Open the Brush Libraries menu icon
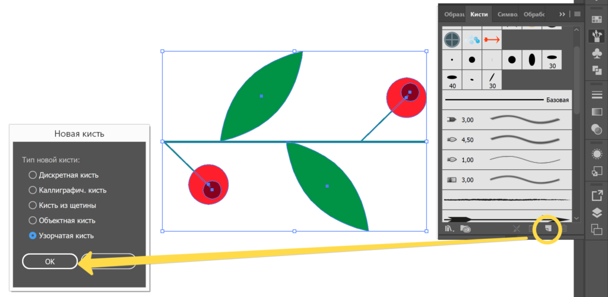This screenshot has width=608, height=297. [450, 228]
